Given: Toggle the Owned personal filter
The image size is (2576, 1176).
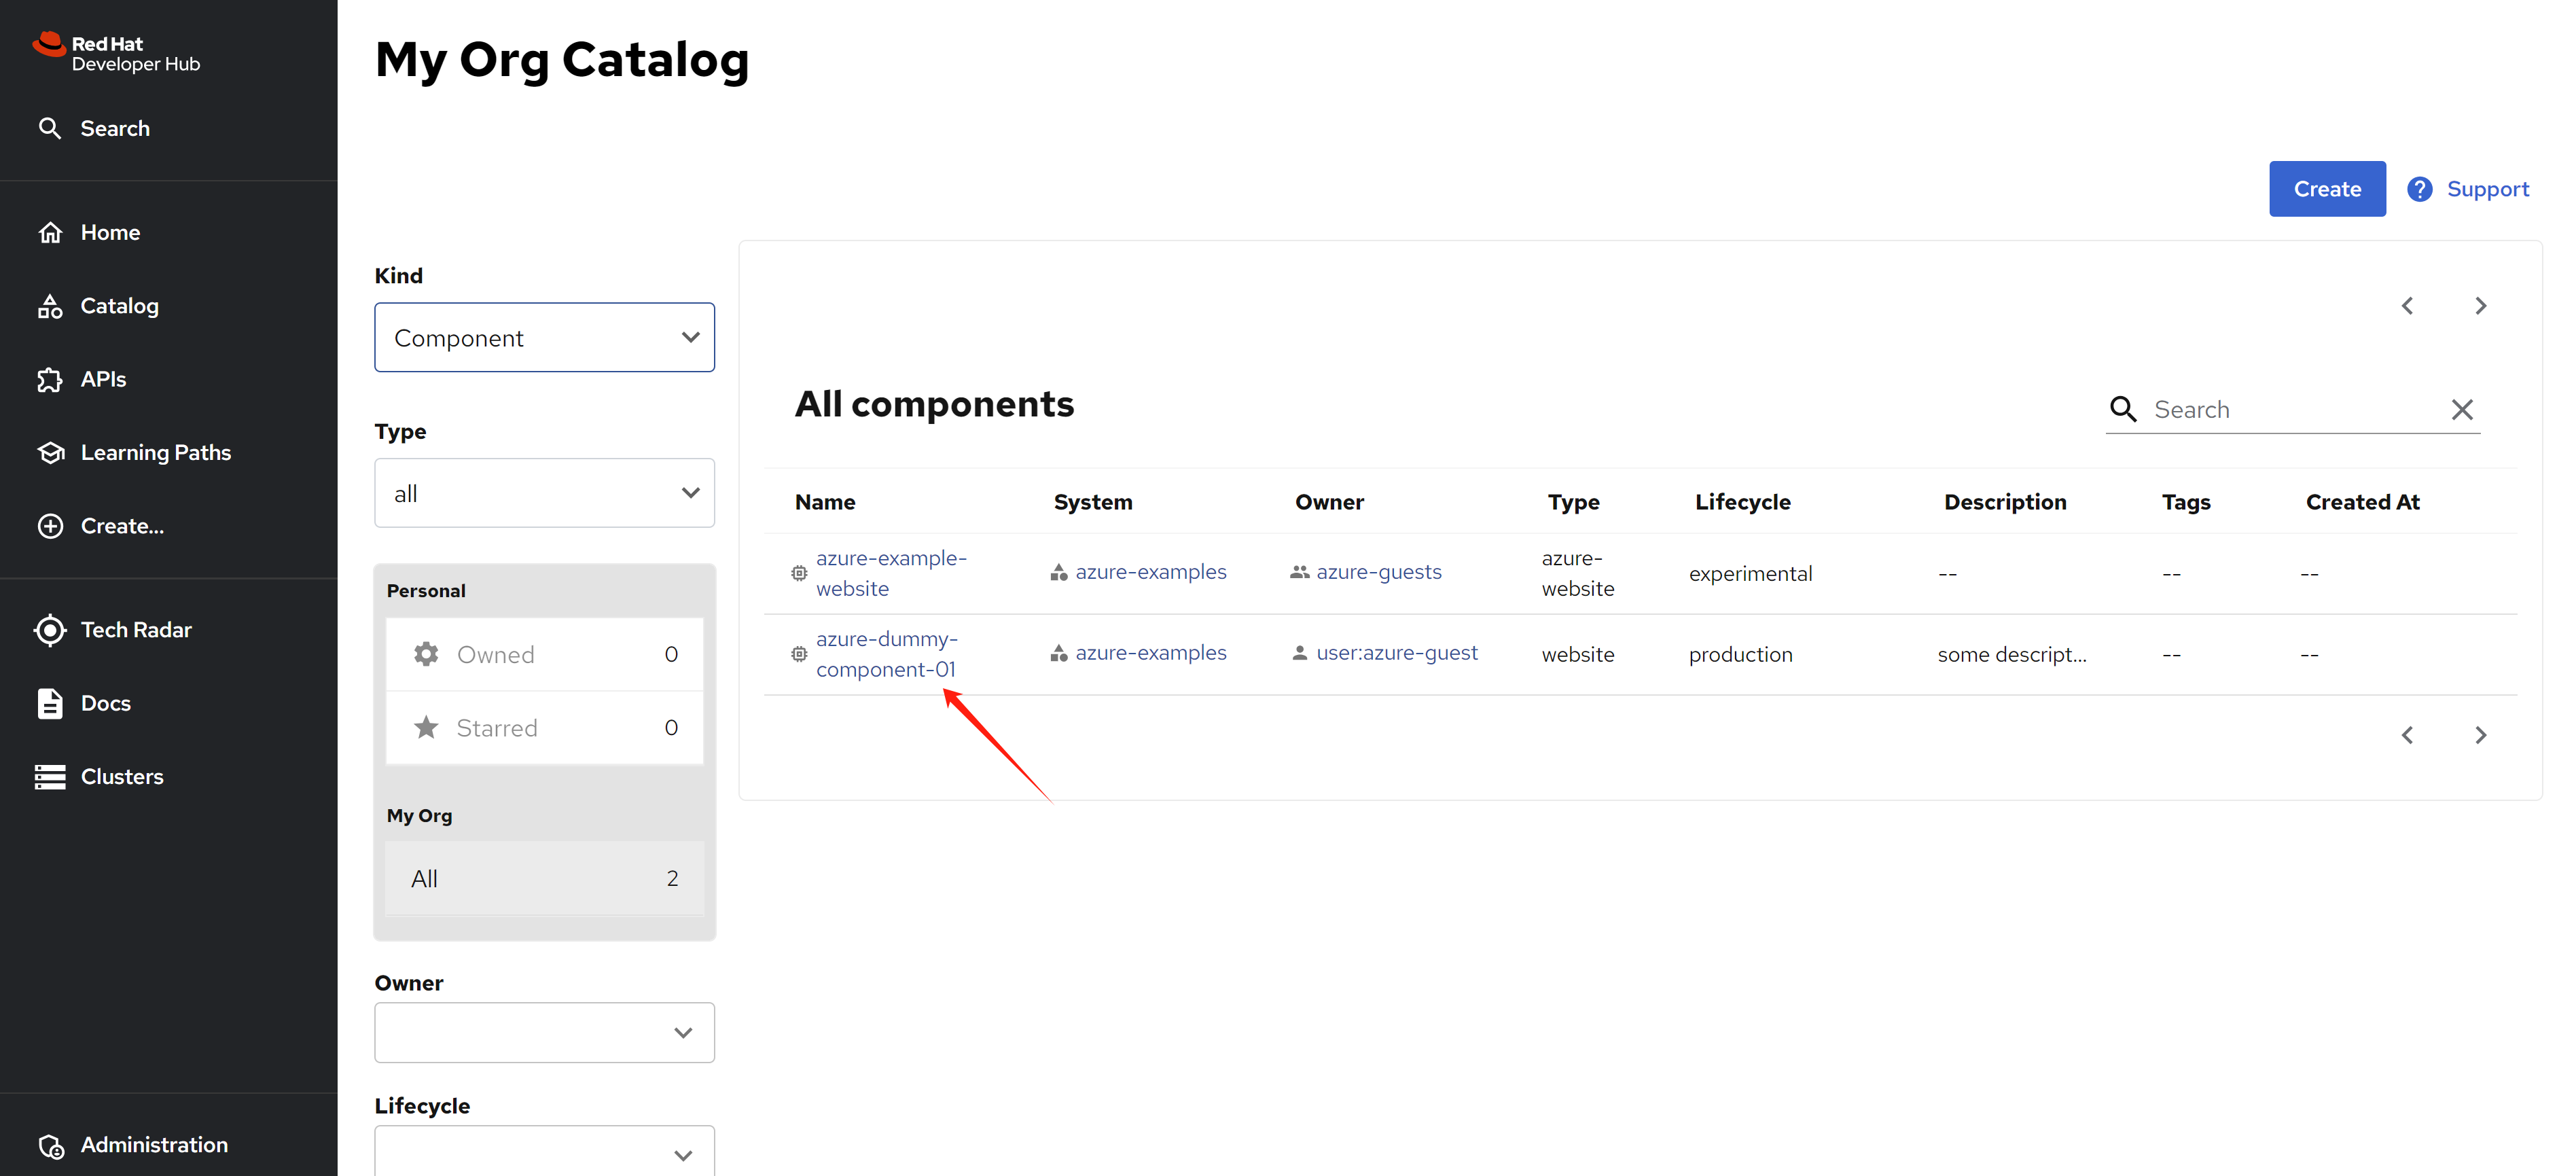Looking at the screenshot, I should pos(545,654).
